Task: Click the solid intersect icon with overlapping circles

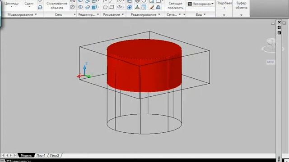Action: [80, 7]
